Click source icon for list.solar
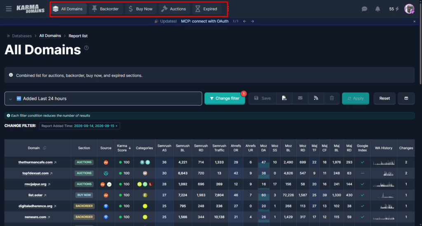Viewport: 422px width, 226px height. coord(106,195)
